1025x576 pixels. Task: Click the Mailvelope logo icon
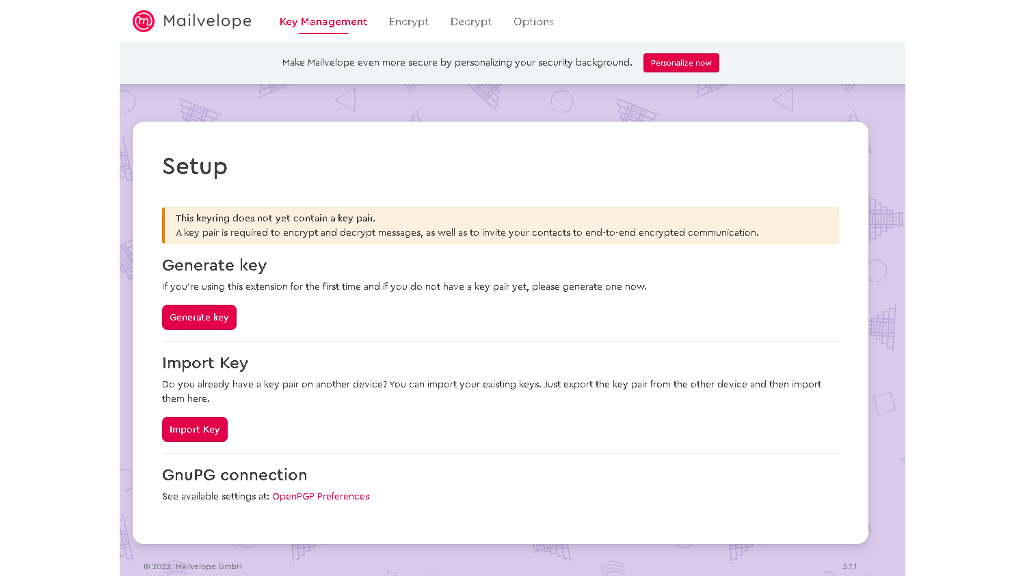144,21
